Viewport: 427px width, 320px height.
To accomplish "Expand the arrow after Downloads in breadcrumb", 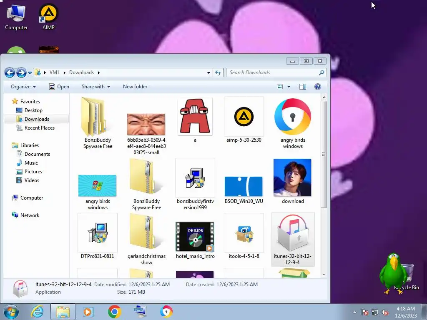I will (98, 72).
